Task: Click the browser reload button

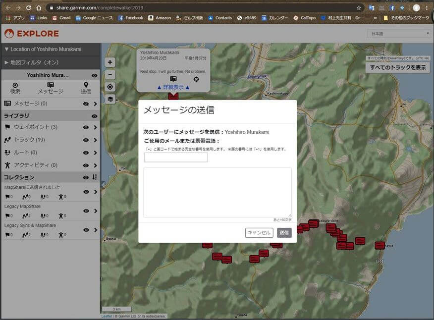Action: click(x=29, y=8)
